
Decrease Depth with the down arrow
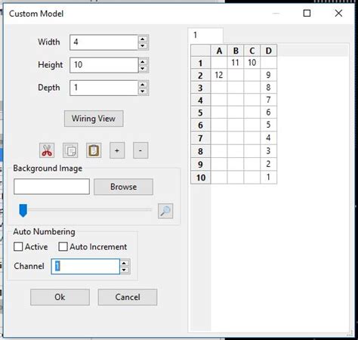coord(143,91)
